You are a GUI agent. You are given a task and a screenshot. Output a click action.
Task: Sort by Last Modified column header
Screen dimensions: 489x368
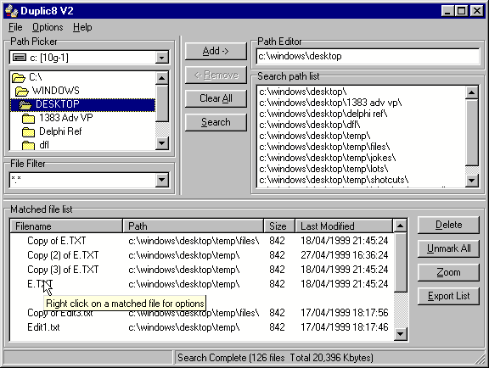click(x=344, y=226)
